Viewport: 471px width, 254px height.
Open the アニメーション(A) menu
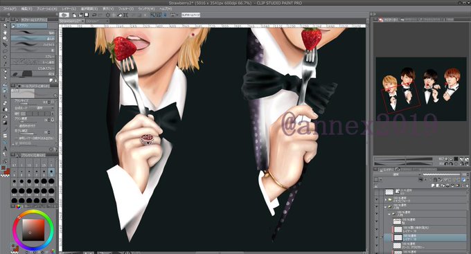(x=47, y=9)
